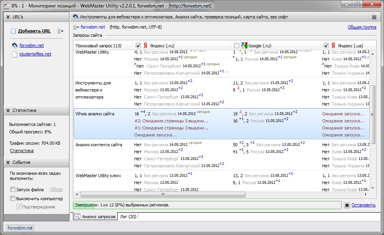This screenshot has height=235, width=384.
Task: Tick the Выключить компьютер checkbox
Action: pos(13,198)
